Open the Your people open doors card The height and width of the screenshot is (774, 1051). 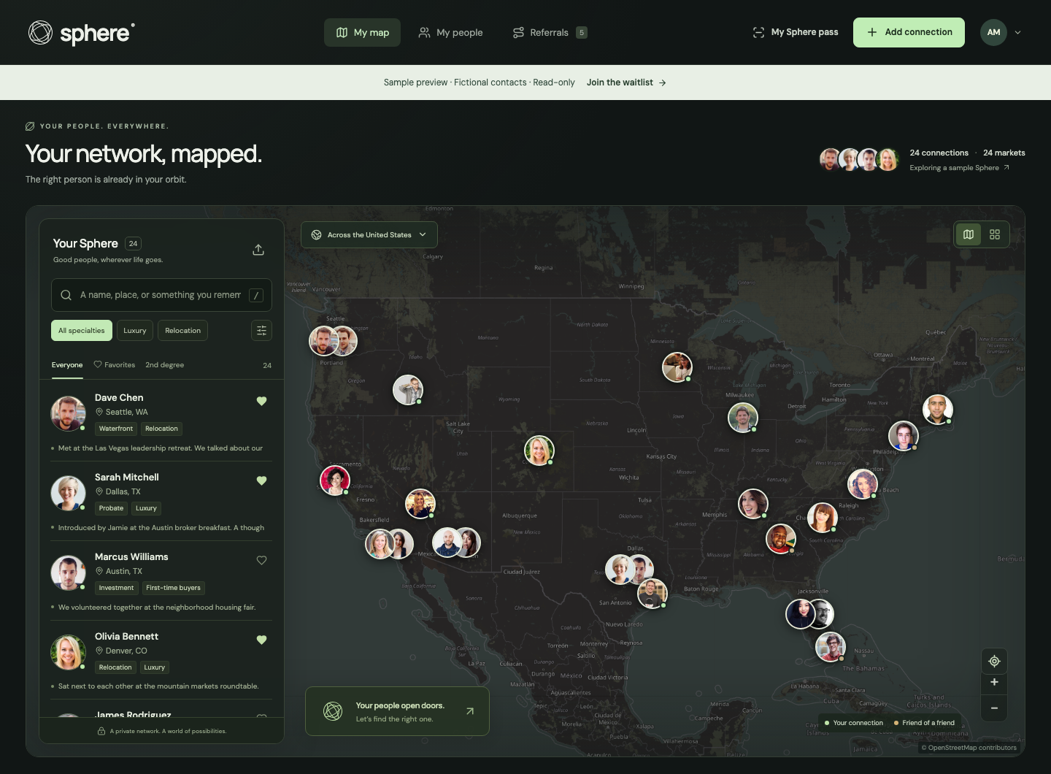[397, 711]
